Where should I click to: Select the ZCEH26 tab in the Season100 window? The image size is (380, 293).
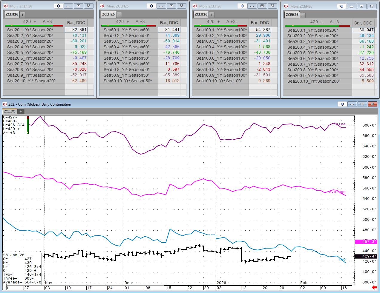tap(201, 14)
